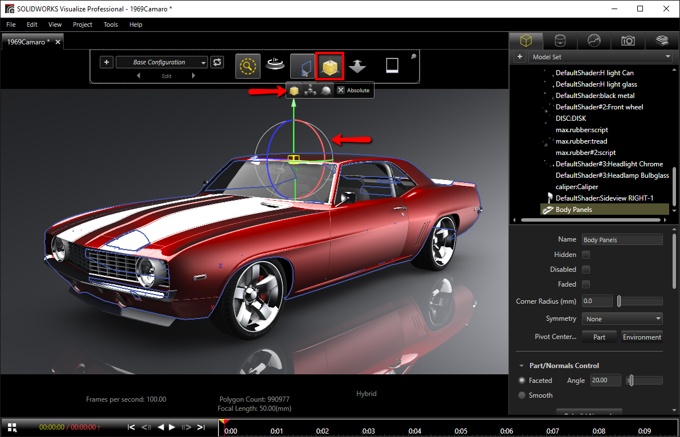680x437 pixels.
Task: Open the Appearances tab cylinder icon
Action: click(560, 41)
